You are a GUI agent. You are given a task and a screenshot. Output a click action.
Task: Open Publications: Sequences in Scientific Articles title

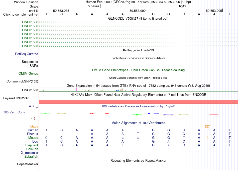138,58
